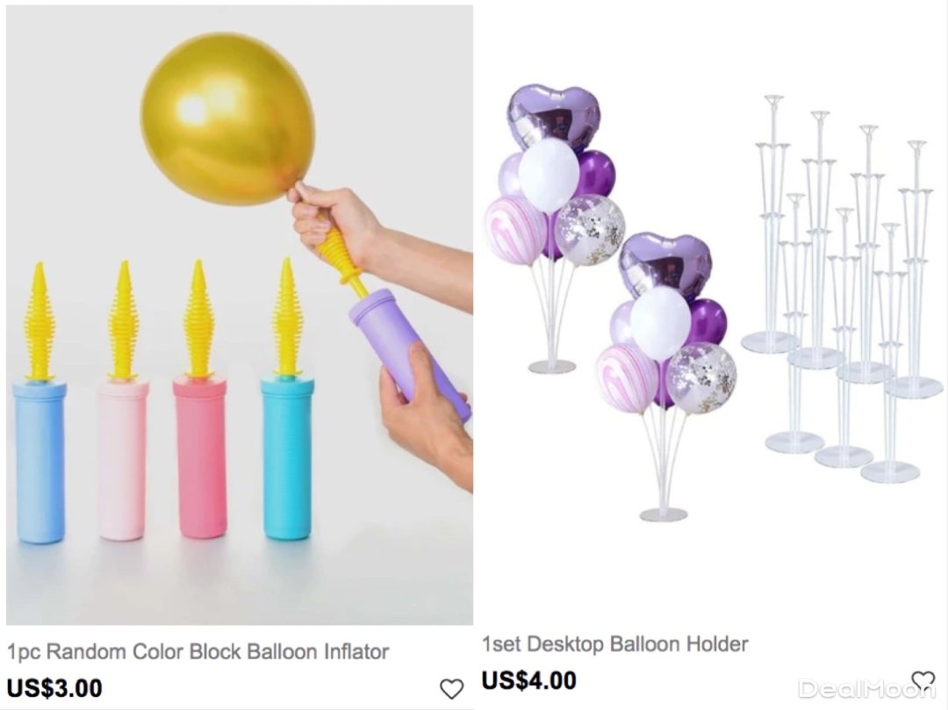
Task: Click the upper silver confetti balloon
Action: 590,230
